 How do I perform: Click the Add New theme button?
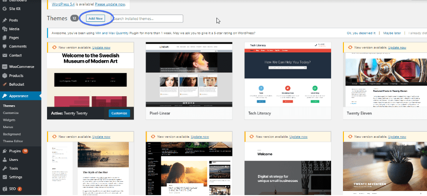(95, 19)
